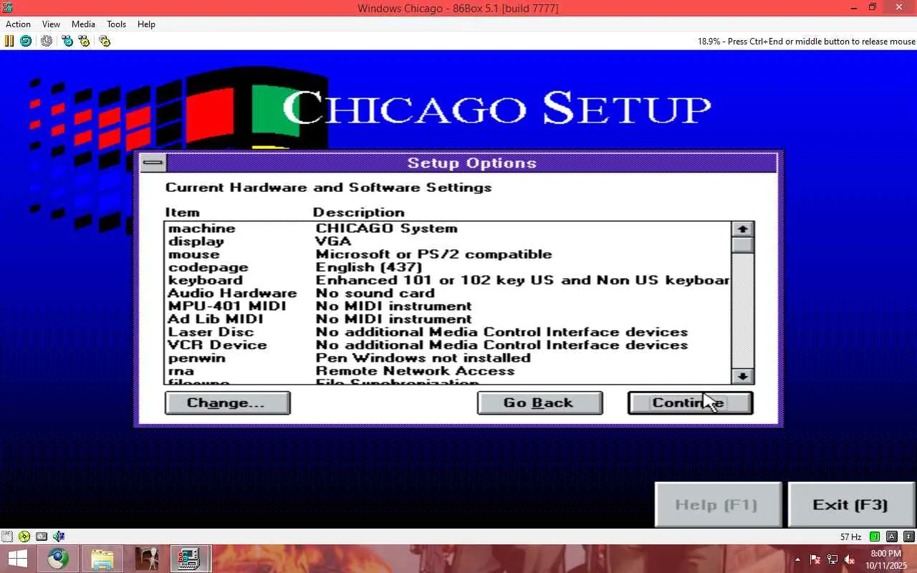This screenshot has width=917, height=573.
Task: Open the taskbar clock showing 8:00 PM
Action: click(886, 559)
